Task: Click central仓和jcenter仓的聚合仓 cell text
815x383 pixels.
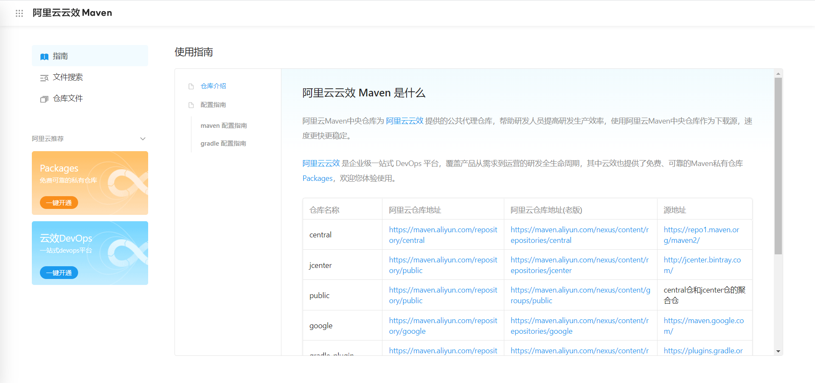Action: pos(705,295)
